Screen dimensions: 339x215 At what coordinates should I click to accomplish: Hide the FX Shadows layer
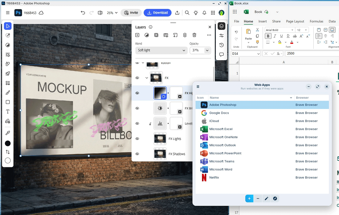click(x=137, y=154)
